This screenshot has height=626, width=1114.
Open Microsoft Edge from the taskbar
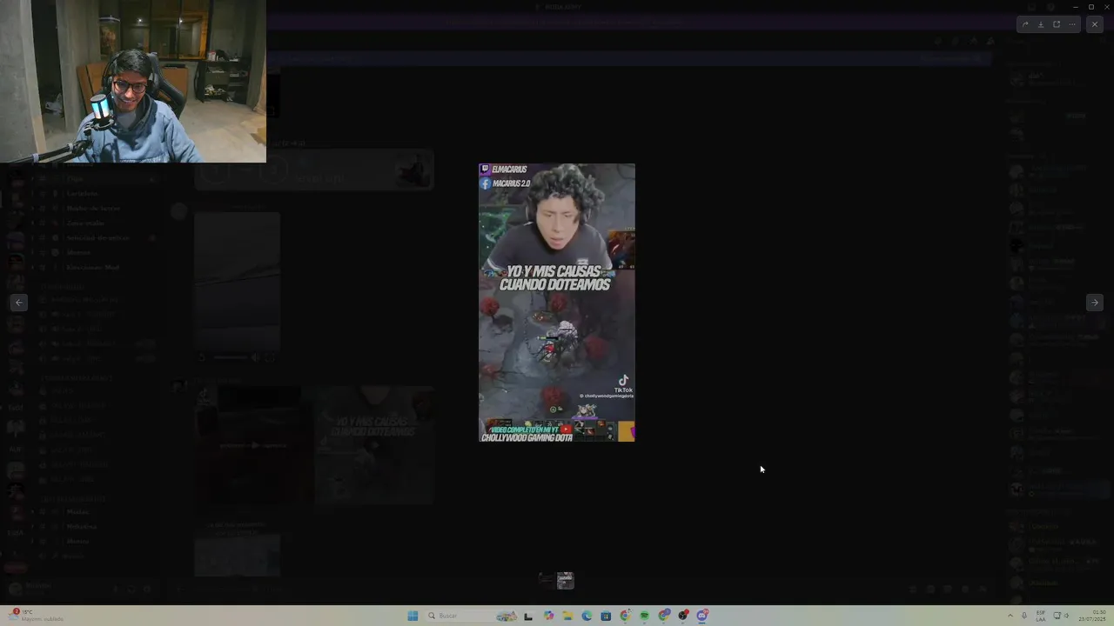[x=587, y=616]
